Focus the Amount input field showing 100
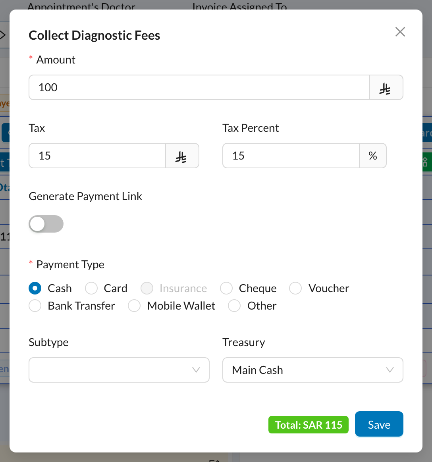The image size is (432, 462). tap(199, 87)
